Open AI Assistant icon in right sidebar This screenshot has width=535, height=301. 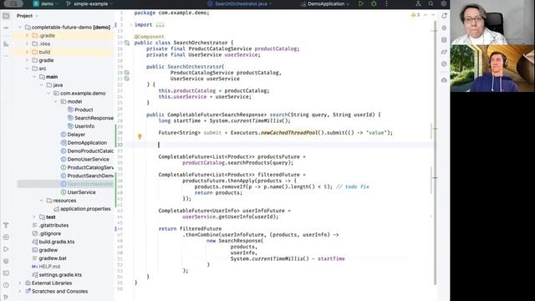click(x=444, y=28)
